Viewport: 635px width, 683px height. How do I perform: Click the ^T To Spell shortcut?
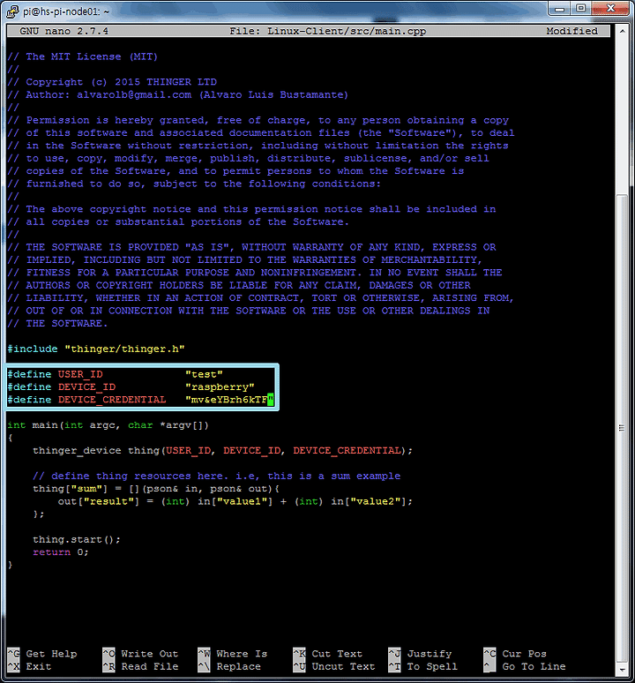coord(423,666)
